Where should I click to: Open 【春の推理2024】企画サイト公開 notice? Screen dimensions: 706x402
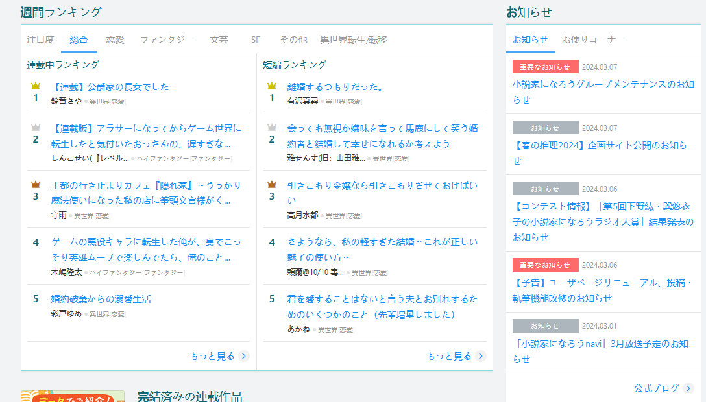pyautogui.click(x=600, y=153)
